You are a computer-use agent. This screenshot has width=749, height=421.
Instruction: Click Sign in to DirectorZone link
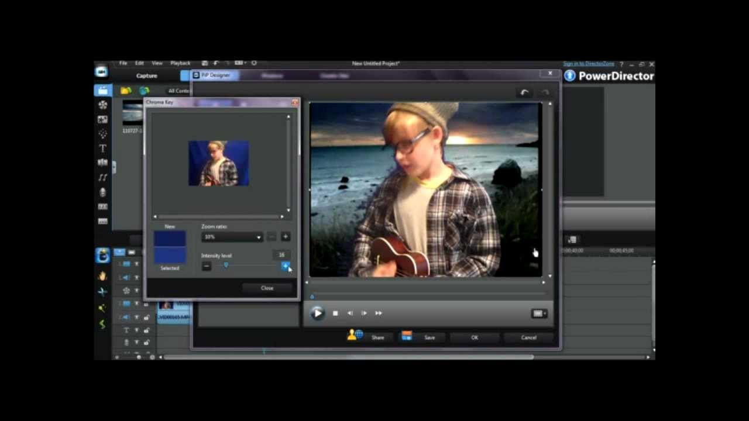[589, 64]
